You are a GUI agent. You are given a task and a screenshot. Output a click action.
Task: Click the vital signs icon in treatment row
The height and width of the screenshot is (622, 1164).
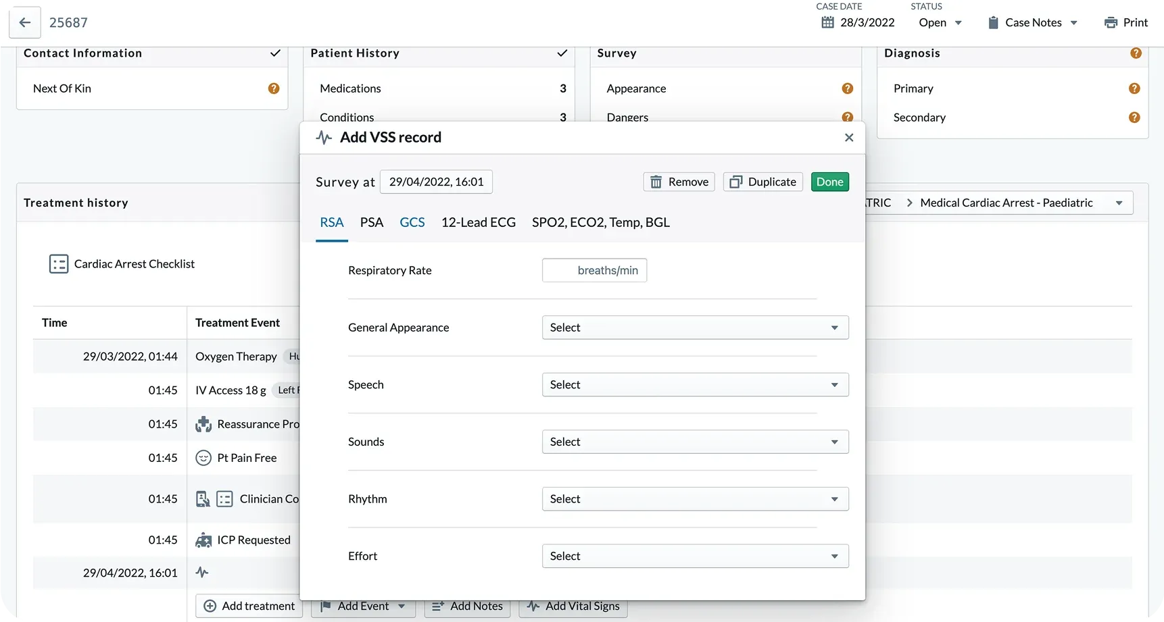[x=202, y=573]
